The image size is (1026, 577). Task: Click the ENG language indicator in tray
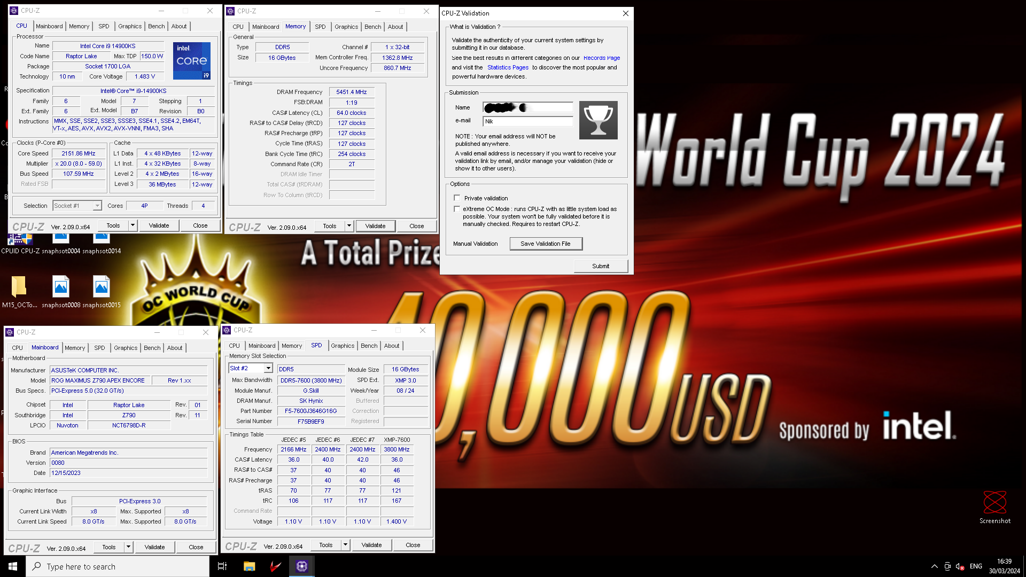[x=976, y=566]
